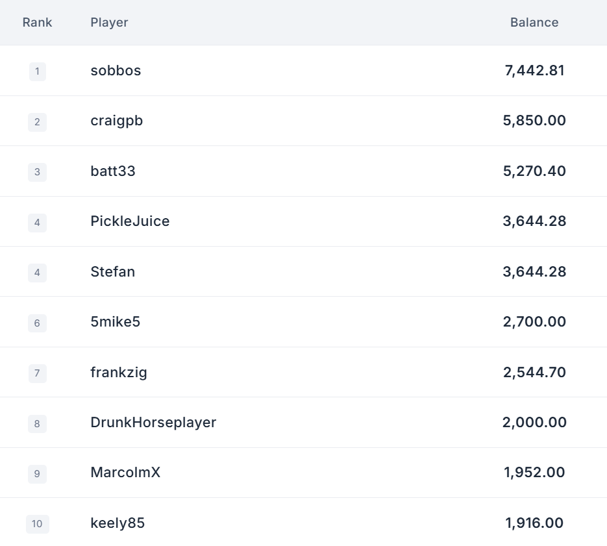This screenshot has width=607, height=546.
Task: Open PickleJuice's player entry
Action: tap(130, 221)
